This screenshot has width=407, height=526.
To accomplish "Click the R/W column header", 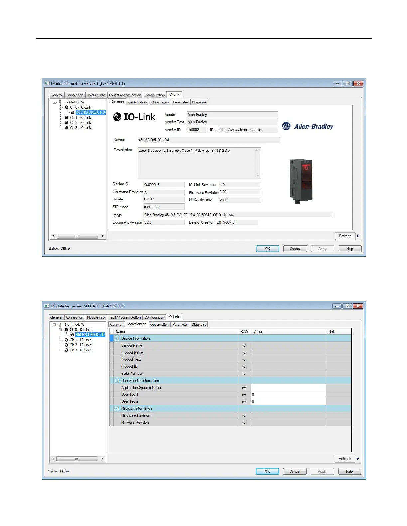I will click(244, 332).
